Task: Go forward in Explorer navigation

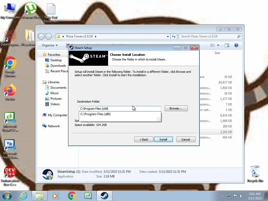Action: click(48, 36)
